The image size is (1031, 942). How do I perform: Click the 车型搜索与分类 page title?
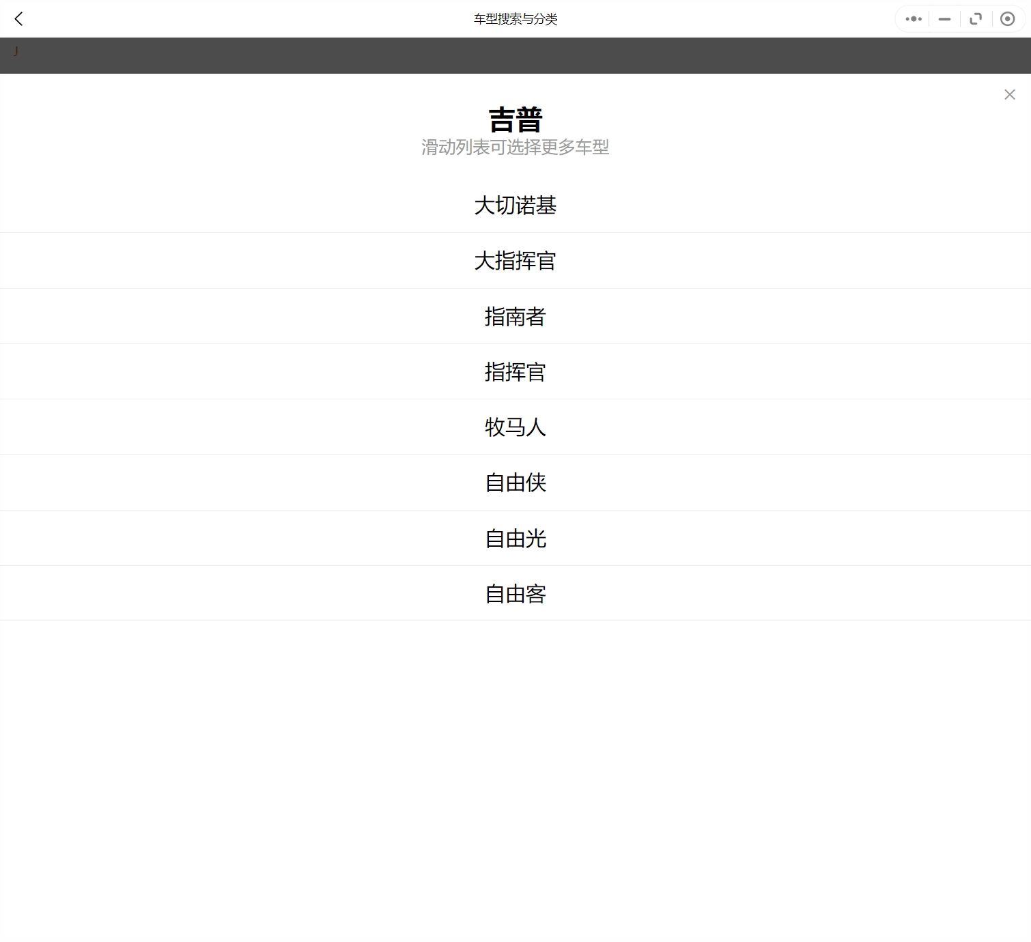[x=515, y=19]
